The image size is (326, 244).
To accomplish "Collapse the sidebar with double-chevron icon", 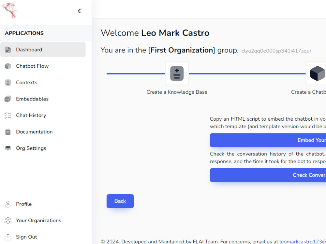I will pos(80,11).
